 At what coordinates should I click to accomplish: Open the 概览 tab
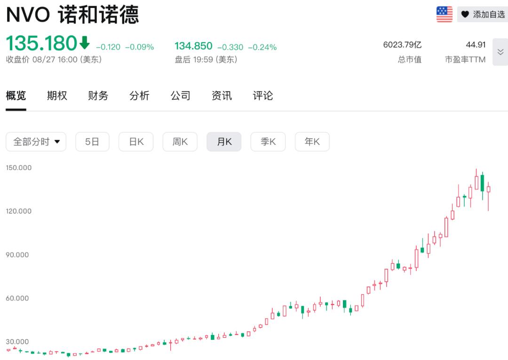[x=16, y=96]
